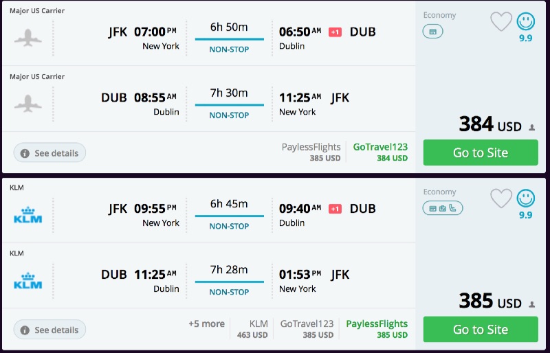Show the +5 more booking providers
The width and height of the screenshot is (550, 353).
pyautogui.click(x=206, y=324)
